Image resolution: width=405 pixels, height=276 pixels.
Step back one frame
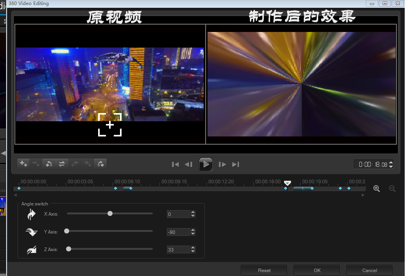click(x=188, y=164)
